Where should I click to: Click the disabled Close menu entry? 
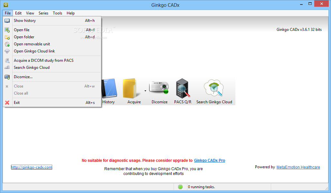pos(52,86)
